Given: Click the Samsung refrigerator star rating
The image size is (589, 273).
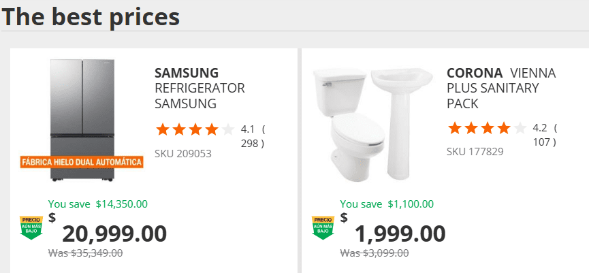Looking at the screenshot, I should (195, 129).
